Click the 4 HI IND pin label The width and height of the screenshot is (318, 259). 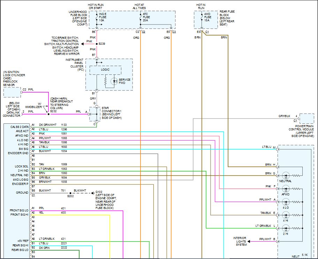pyautogui.click(x=23, y=144)
